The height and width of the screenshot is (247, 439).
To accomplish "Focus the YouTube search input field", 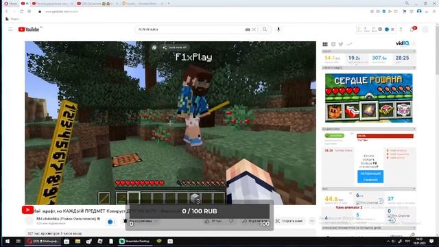I will coord(191,29).
